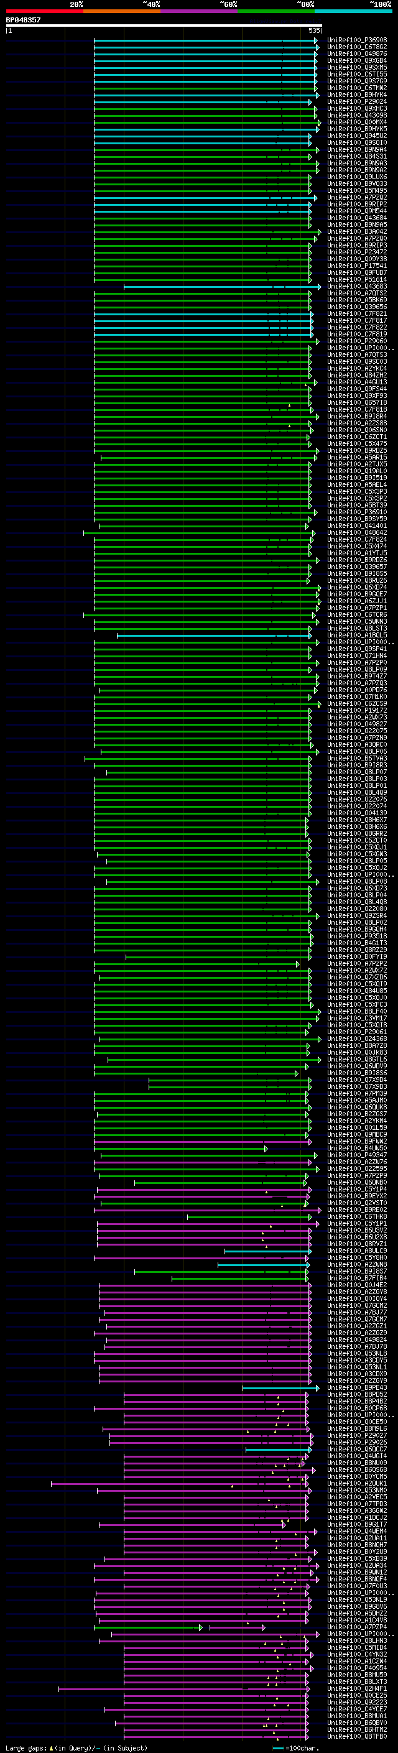Open hit UniRef100_O49876
Viewport: 398px width, 1753px height.
[357, 53]
